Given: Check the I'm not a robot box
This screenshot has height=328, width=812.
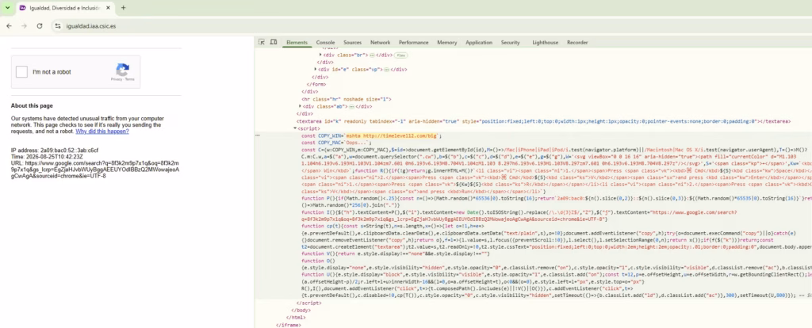Looking at the screenshot, I should coord(21,72).
